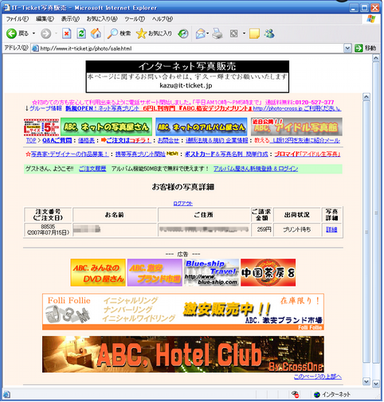
Task: Refresh the page with green arrows icon
Action: 81,33
